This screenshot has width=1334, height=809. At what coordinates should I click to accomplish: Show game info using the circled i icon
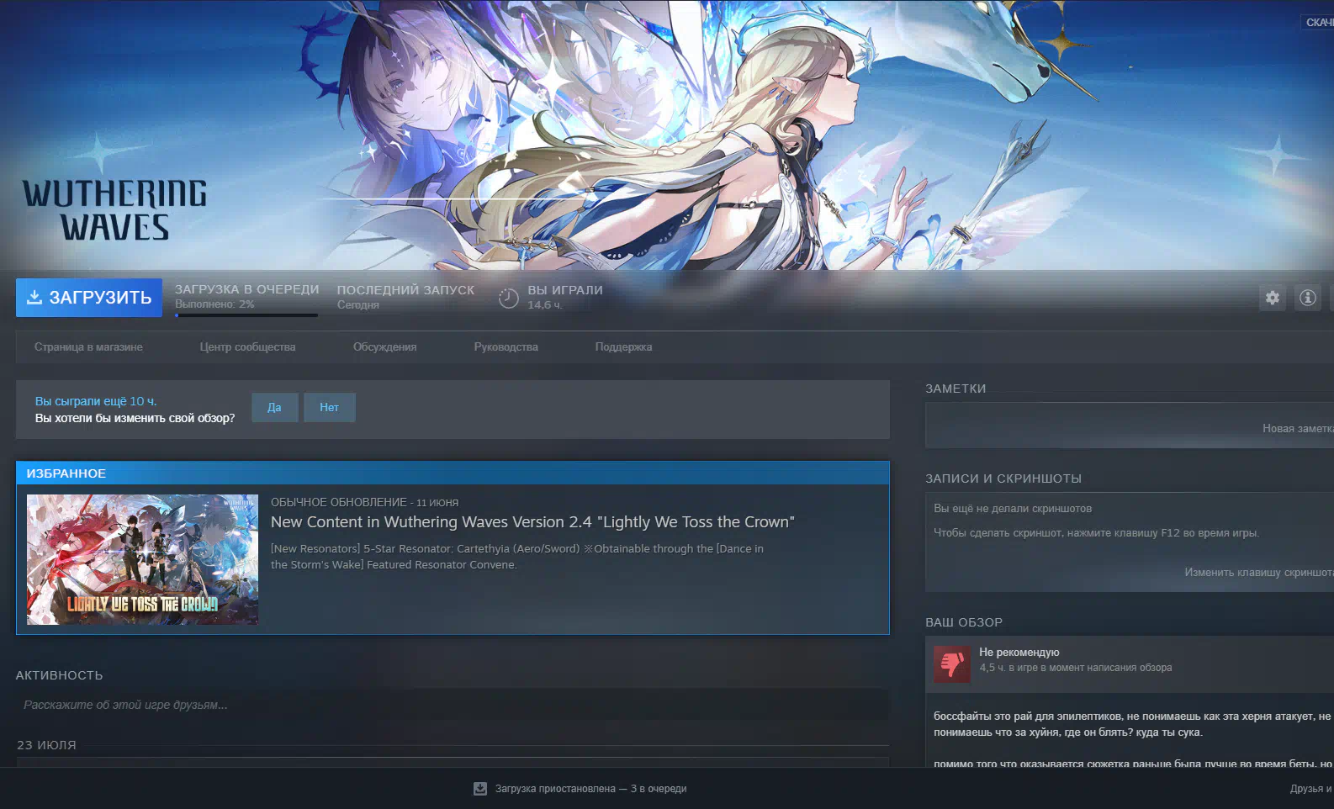tap(1307, 298)
